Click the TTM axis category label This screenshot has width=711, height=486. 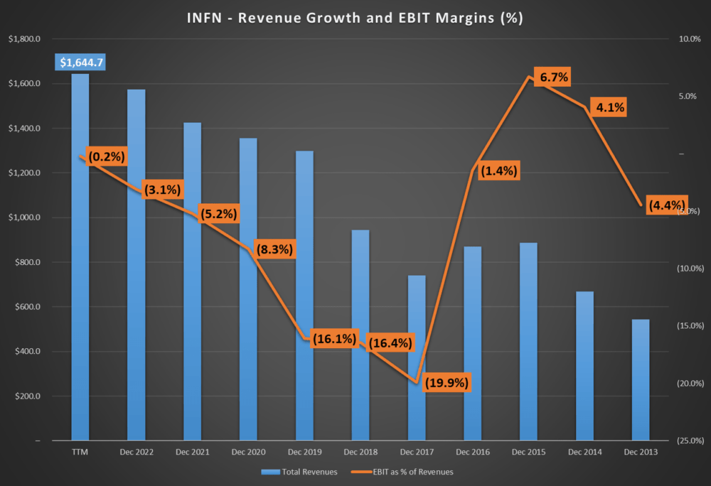click(x=80, y=452)
